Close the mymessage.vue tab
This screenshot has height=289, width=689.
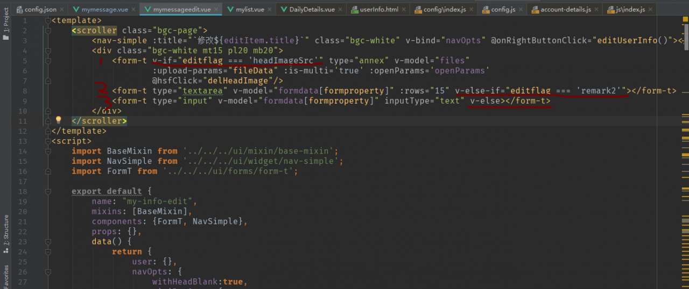tap(132, 10)
